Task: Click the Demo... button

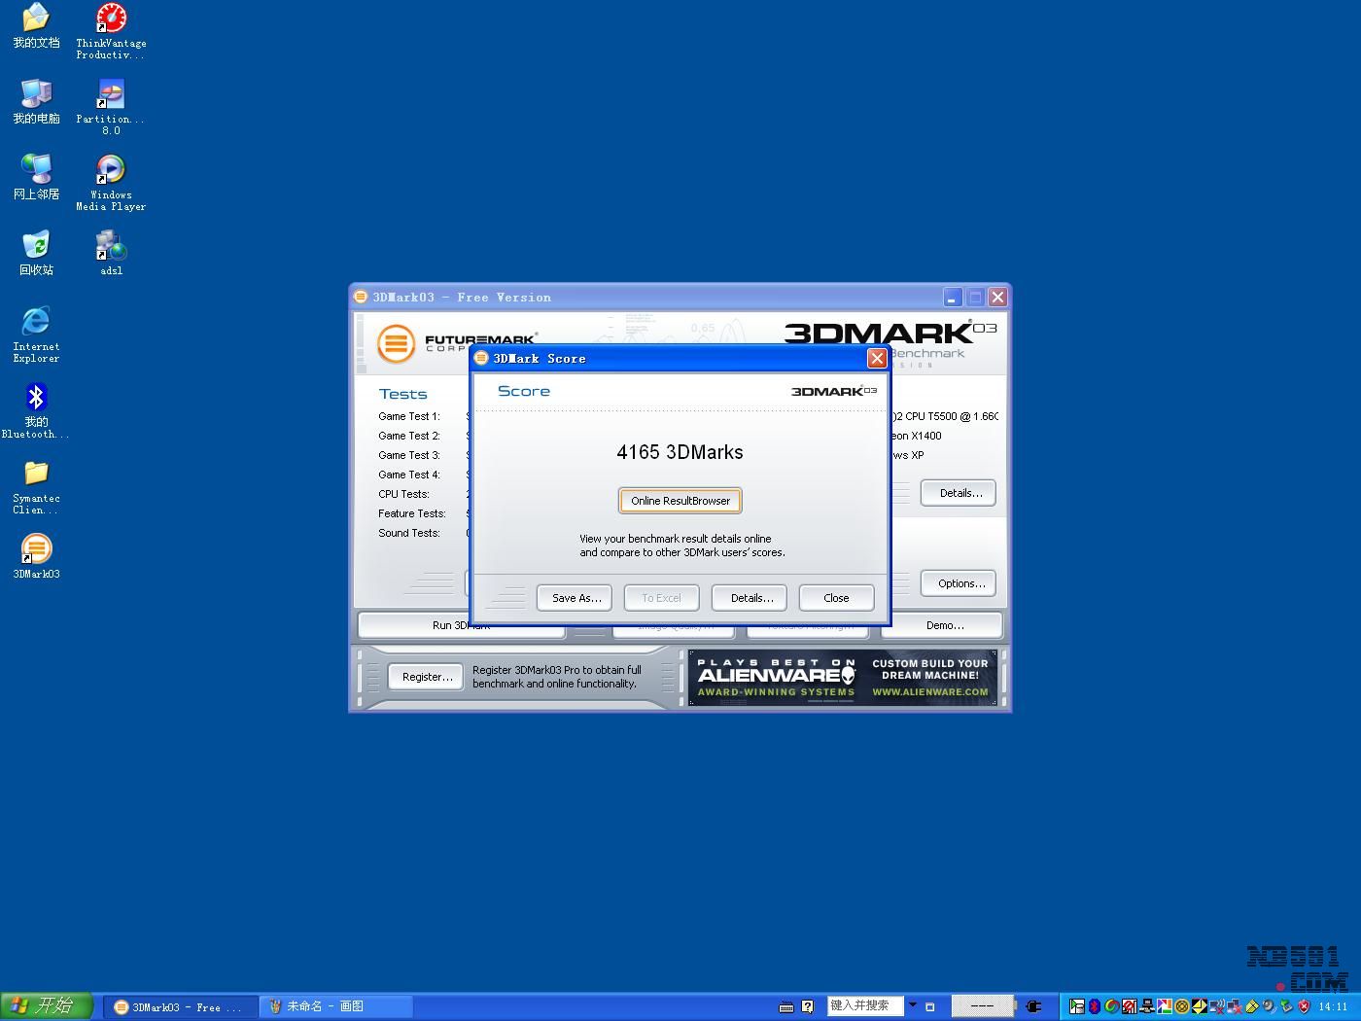Action: [x=944, y=625]
